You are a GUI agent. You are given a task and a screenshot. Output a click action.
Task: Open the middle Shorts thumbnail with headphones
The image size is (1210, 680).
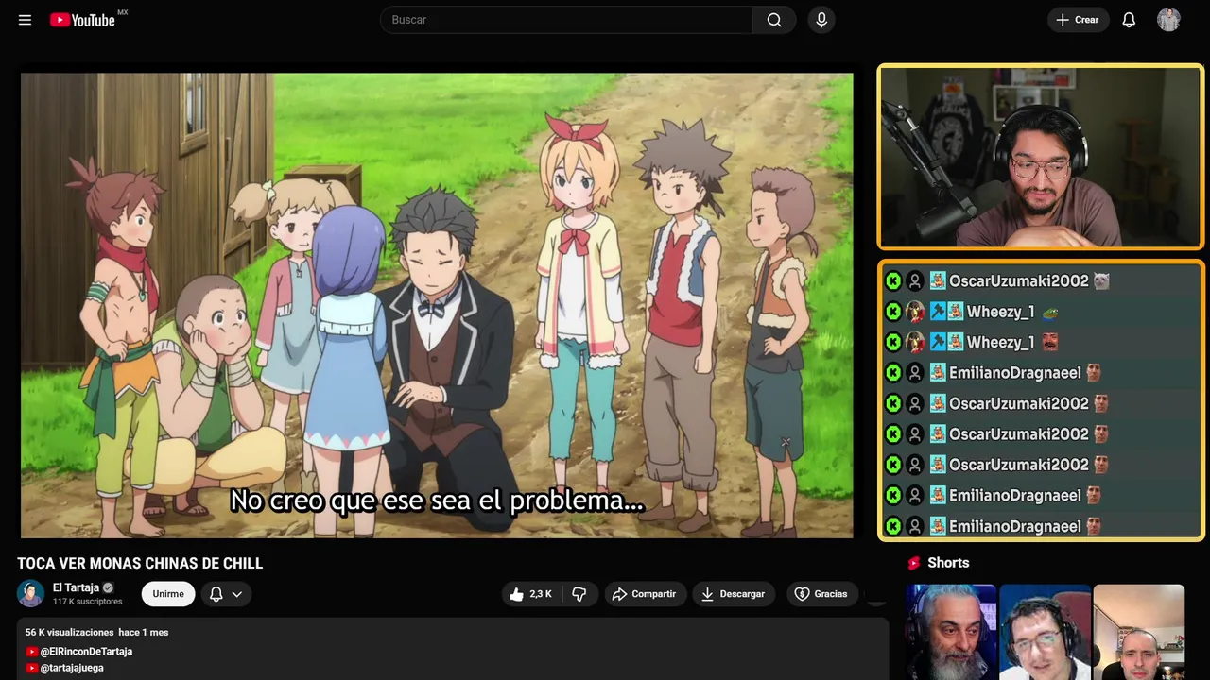(x=1045, y=632)
